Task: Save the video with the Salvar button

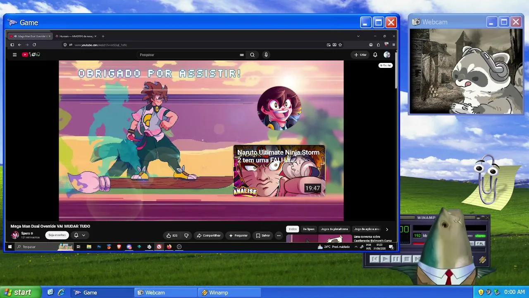Action: tap(263, 236)
